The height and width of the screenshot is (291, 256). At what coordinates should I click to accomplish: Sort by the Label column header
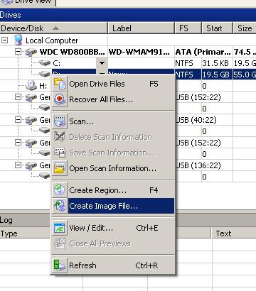click(x=142, y=28)
